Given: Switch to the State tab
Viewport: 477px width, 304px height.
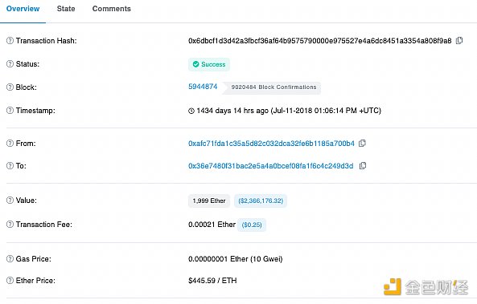Looking at the screenshot, I should click(66, 9).
